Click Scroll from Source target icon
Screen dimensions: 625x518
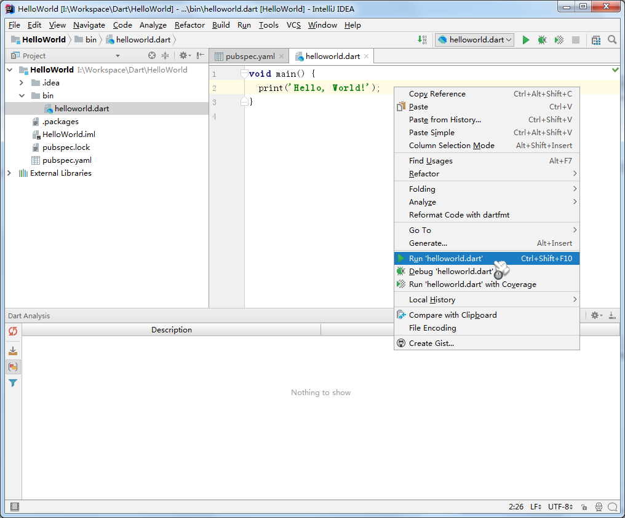click(152, 56)
